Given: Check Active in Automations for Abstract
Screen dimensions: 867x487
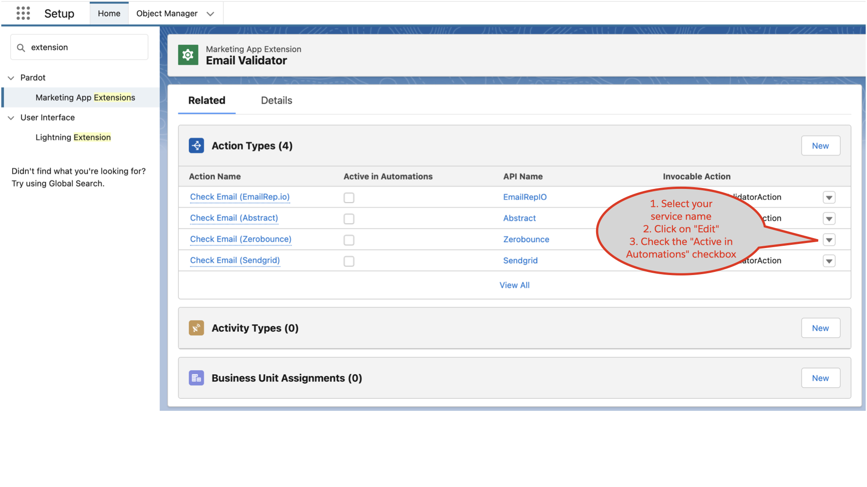Looking at the screenshot, I should [349, 219].
